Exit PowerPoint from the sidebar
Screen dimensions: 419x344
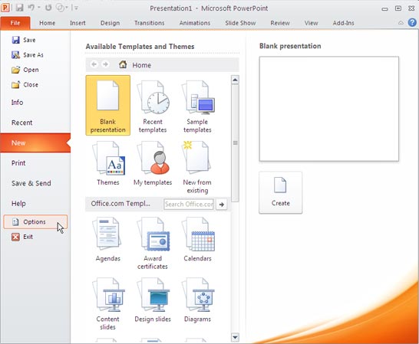click(x=22, y=237)
